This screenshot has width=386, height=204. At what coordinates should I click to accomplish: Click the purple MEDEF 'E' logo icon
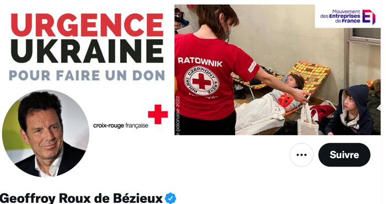point(368,17)
